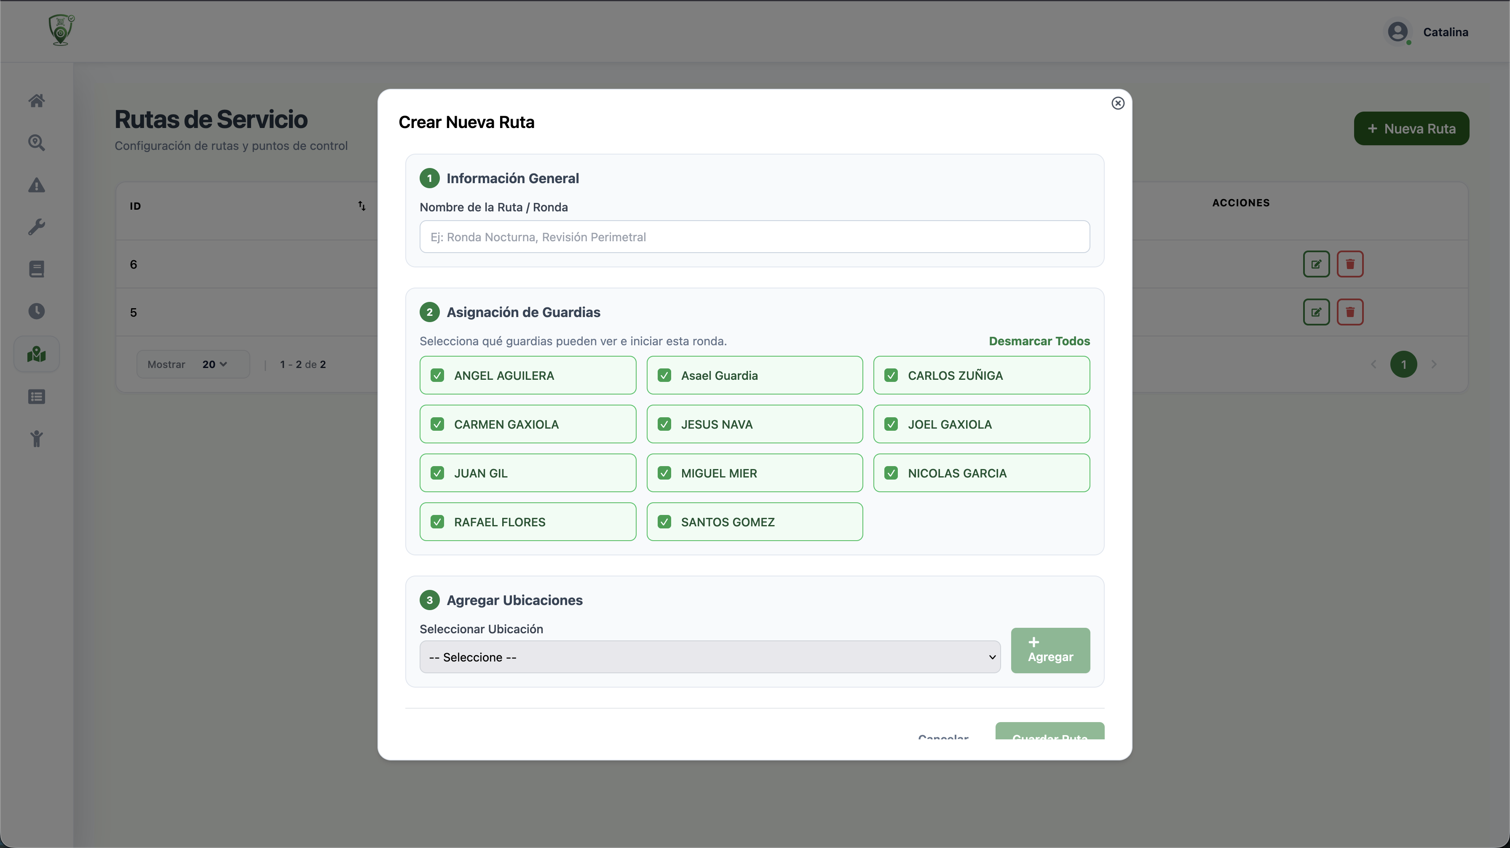The width and height of the screenshot is (1510, 848).
Task: Click the Nombre de la Ruta input field
Action: (755, 237)
